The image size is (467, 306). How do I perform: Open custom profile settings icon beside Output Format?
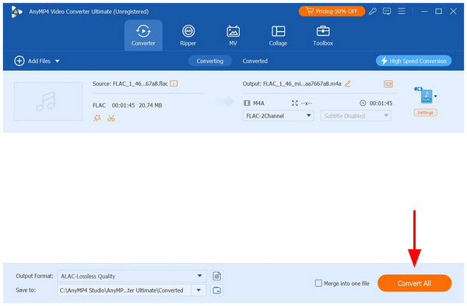point(217,276)
